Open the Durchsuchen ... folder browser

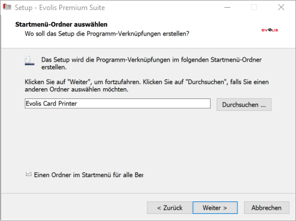click(x=244, y=104)
